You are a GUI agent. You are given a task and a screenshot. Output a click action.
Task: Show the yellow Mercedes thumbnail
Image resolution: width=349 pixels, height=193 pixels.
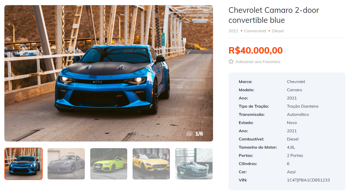tap(151, 164)
